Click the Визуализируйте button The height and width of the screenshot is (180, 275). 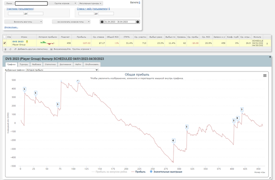click(60, 49)
